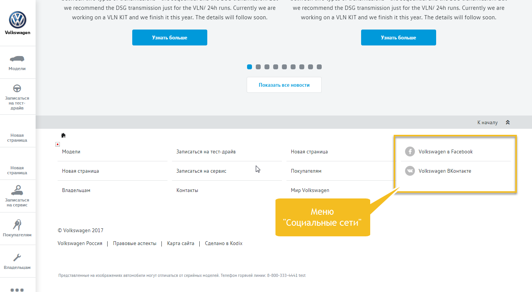532x292 pixels.
Task: Open Модели footer menu link
Action: 71,151
